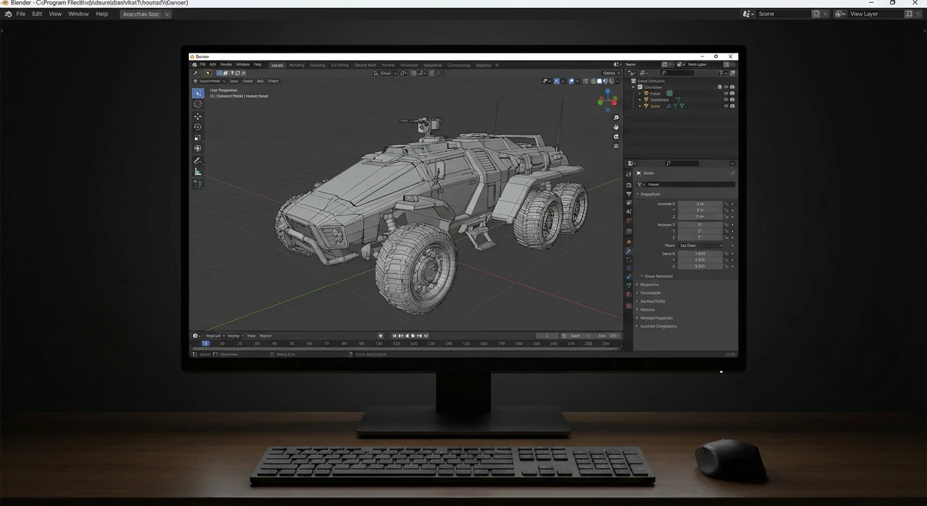Image resolution: width=927 pixels, height=506 pixels.
Task: Select the Measure ruler tool
Action: point(198,172)
